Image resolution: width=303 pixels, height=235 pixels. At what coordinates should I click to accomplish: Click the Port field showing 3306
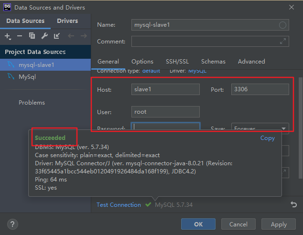260,89
